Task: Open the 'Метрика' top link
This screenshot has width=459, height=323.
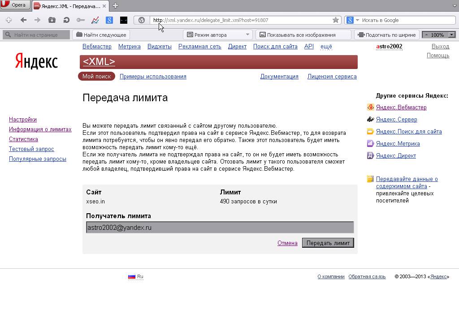Action: [130, 47]
